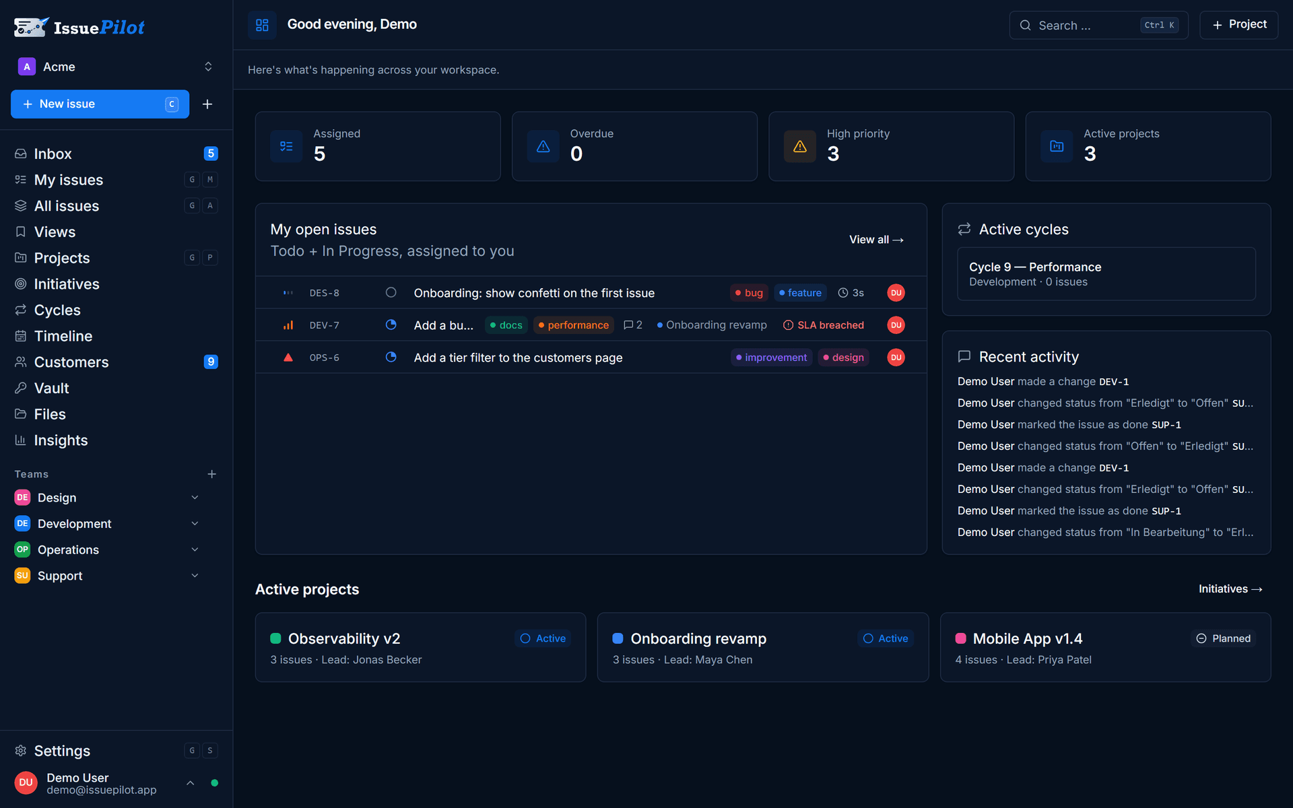Viewport: 1293px width, 808px height.
Task: Click the in-progress status icon of OPS-6
Action: tap(391, 357)
